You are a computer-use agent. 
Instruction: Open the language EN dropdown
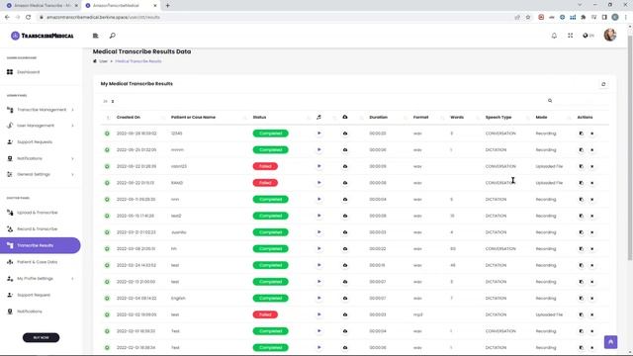[x=588, y=36]
